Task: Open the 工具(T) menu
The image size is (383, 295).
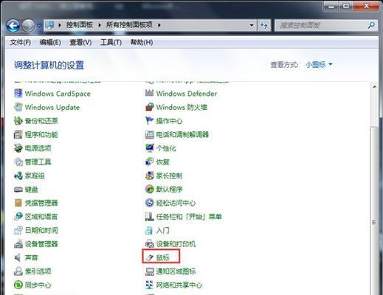Action: pos(111,42)
